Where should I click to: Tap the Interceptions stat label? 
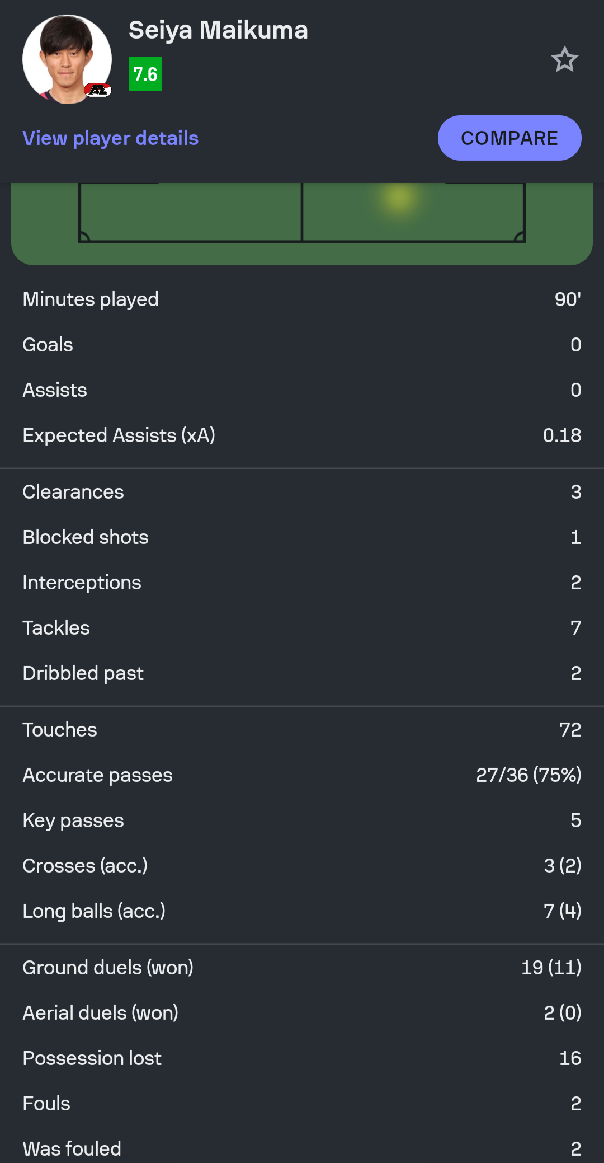(82, 583)
